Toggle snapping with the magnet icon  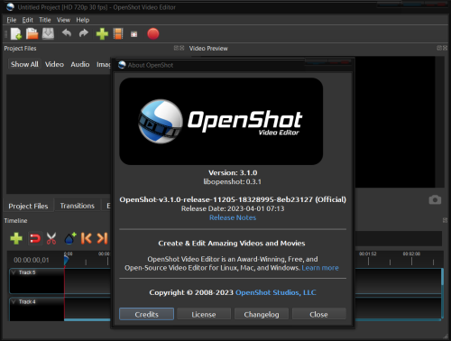[35, 239]
